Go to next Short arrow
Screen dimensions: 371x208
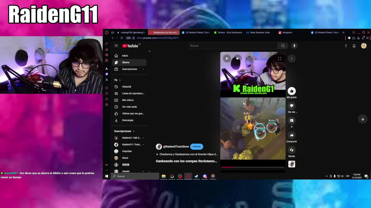(363, 119)
